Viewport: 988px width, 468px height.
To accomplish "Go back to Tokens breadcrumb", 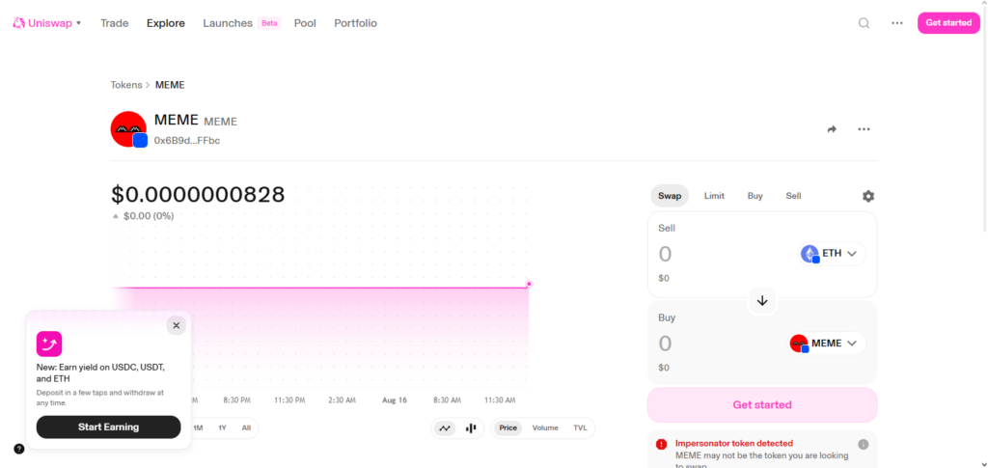I will [126, 84].
